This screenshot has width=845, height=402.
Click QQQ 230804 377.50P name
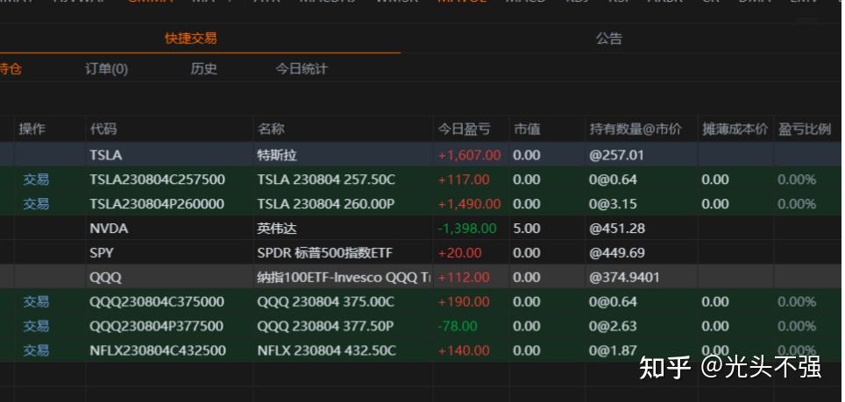tap(325, 326)
